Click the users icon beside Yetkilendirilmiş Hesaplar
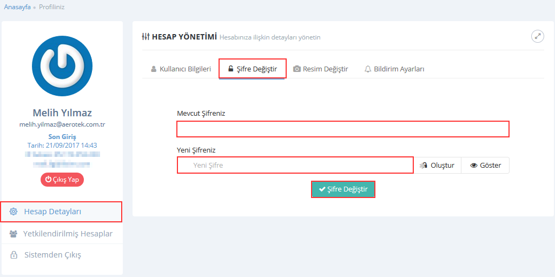This screenshot has height=277, width=555. 14,234
